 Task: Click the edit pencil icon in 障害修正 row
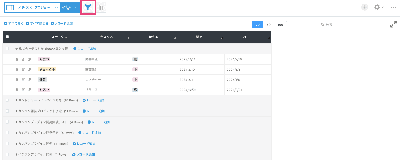(23, 59)
